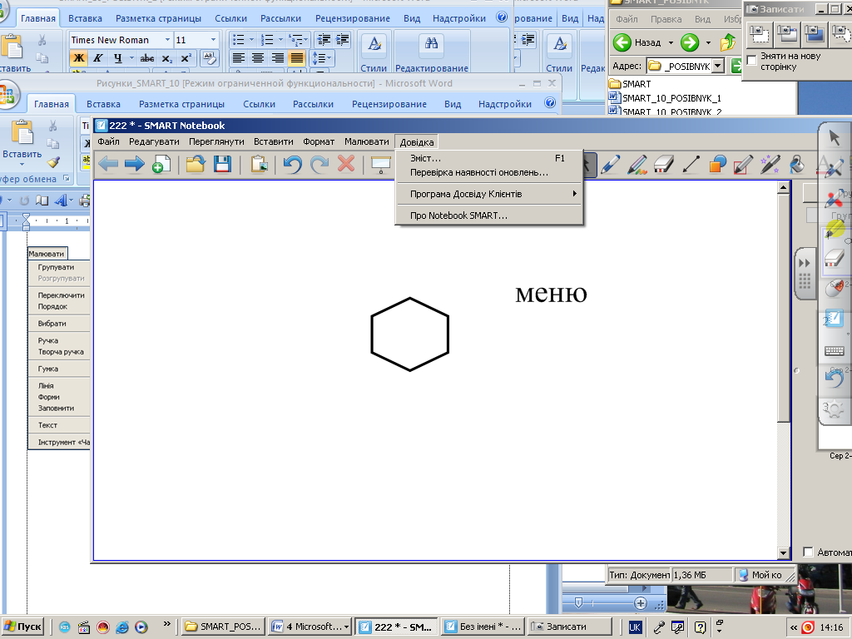This screenshot has width=852, height=639.
Task: Select the Creative Pen tool
Action: (637, 164)
